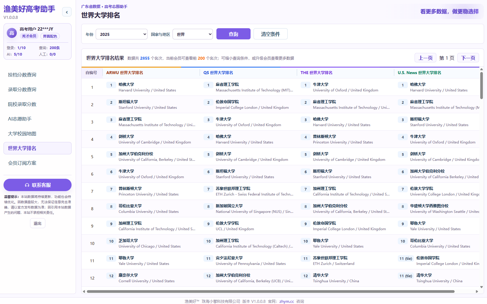
Task: Click the 查询 search button
Action: [x=233, y=34]
